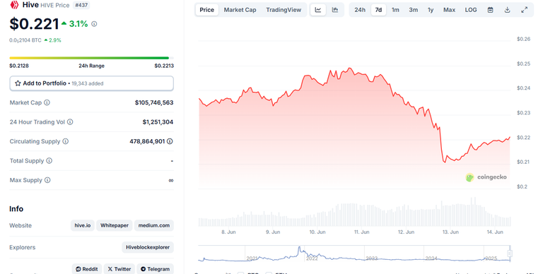Switch to candlestick chart icon
This screenshot has width=543, height=274.
point(335,10)
